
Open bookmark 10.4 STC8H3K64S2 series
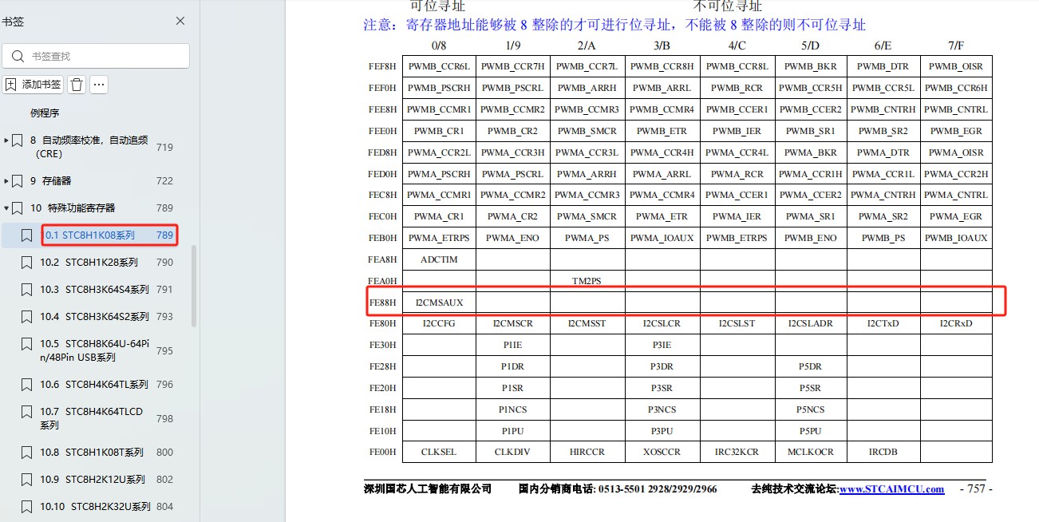pyautogui.click(x=95, y=316)
